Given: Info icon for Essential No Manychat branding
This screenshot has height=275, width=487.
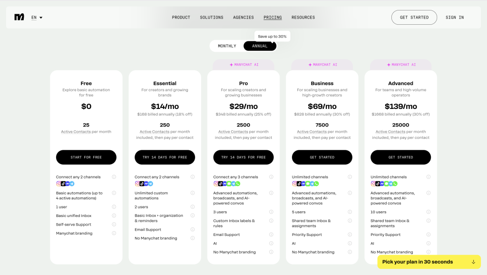Looking at the screenshot, I should click(x=193, y=238).
